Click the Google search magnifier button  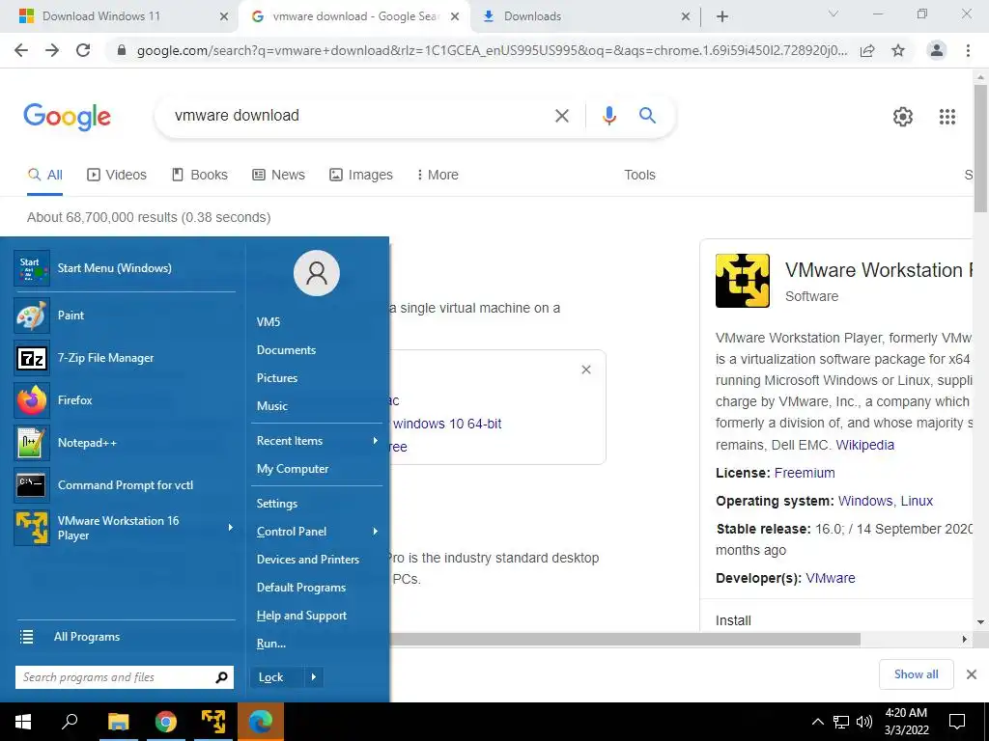pyautogui.click(x=647, y=116)
